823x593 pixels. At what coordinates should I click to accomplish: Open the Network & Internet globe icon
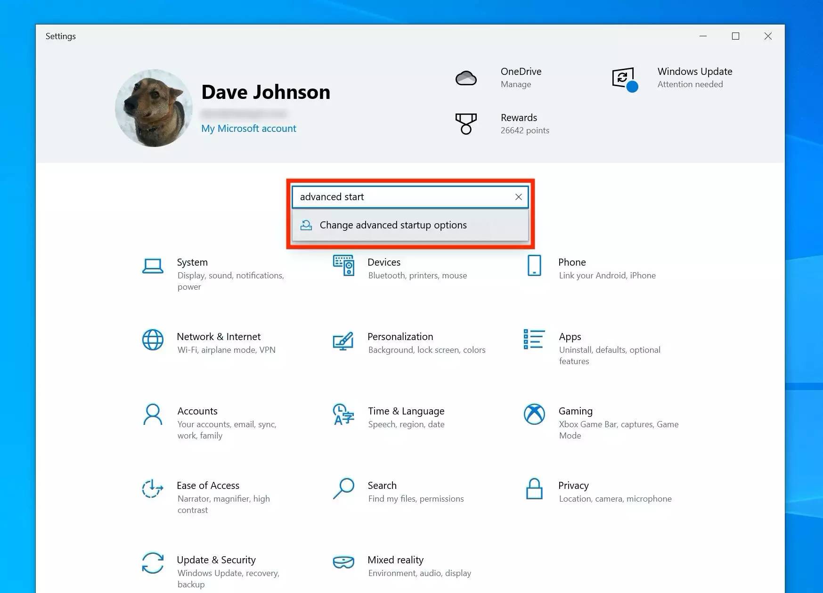tap(153, 340)
